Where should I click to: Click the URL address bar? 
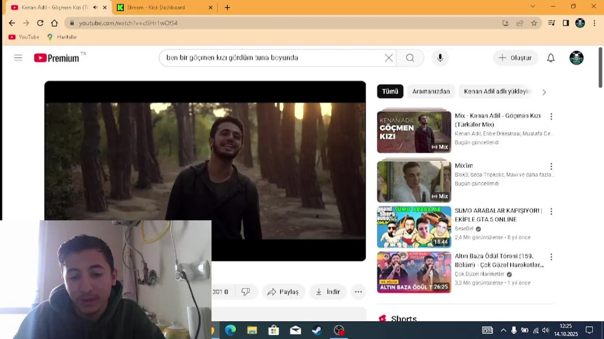pyautogui.click(x=283, y=23)
